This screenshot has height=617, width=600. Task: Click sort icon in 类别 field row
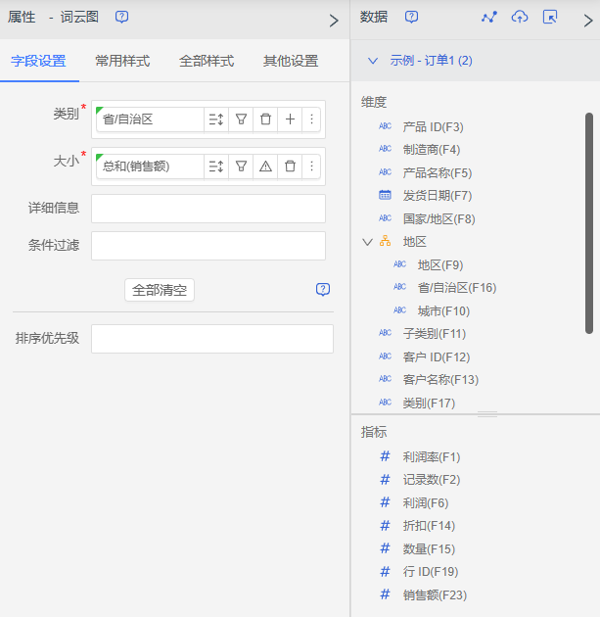(216, 119)
